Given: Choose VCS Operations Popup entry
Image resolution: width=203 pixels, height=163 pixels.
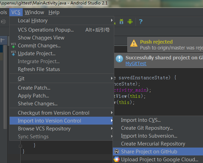Looking at the screenshot, I should click(x=62, y=30).
